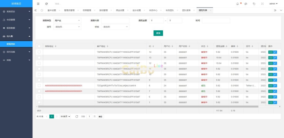The width and height of the screenshot is (284, 138).
Task: Tick the checkbox for row ID 14
Action: coord(39,52)
